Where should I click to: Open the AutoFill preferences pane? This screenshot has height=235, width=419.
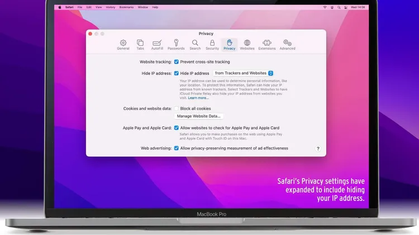[157, 45]
